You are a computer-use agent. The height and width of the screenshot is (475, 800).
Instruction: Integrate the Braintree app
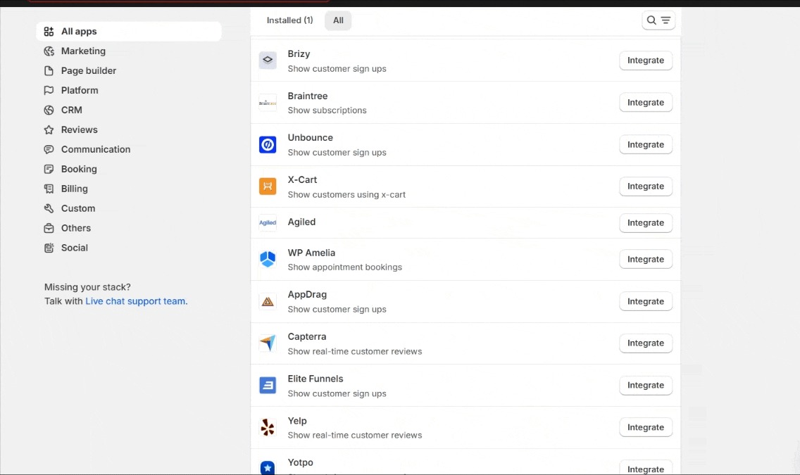pos(645,103)
